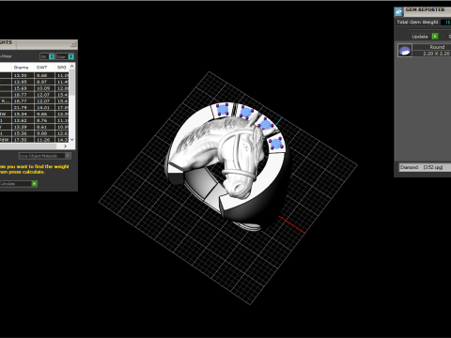451x338 pixels.
Task: Select the 17.50 grams cell
Action: click(x=23, y=140)
